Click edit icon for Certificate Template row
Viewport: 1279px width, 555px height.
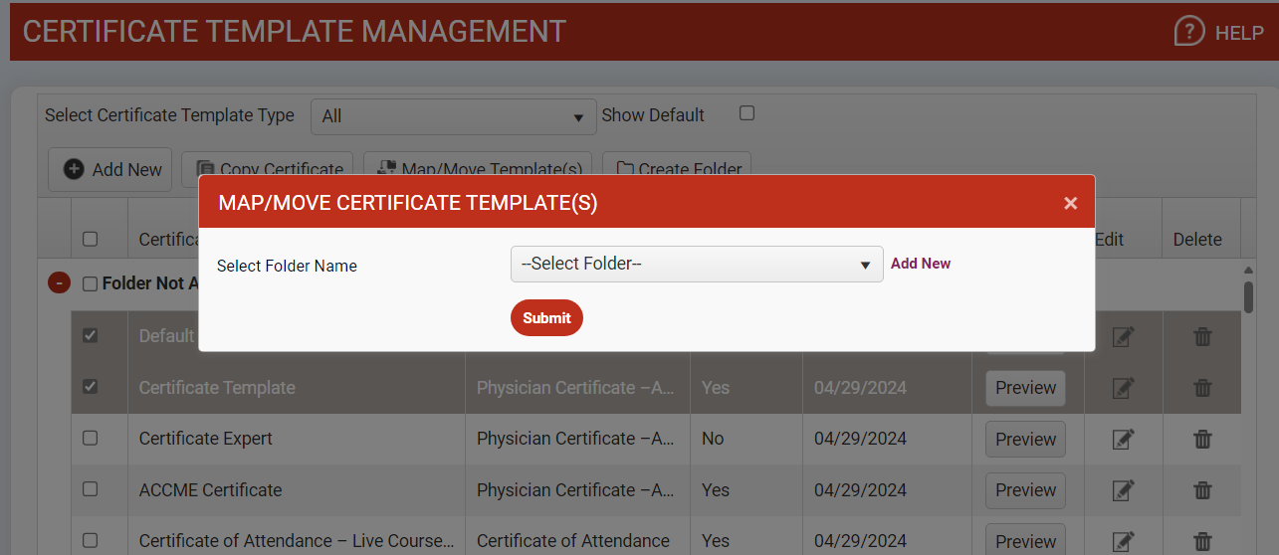[1123, 388]
